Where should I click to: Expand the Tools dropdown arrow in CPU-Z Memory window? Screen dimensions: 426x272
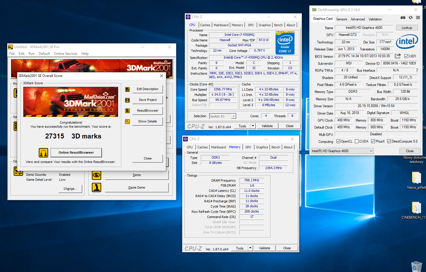coord(250,248)
